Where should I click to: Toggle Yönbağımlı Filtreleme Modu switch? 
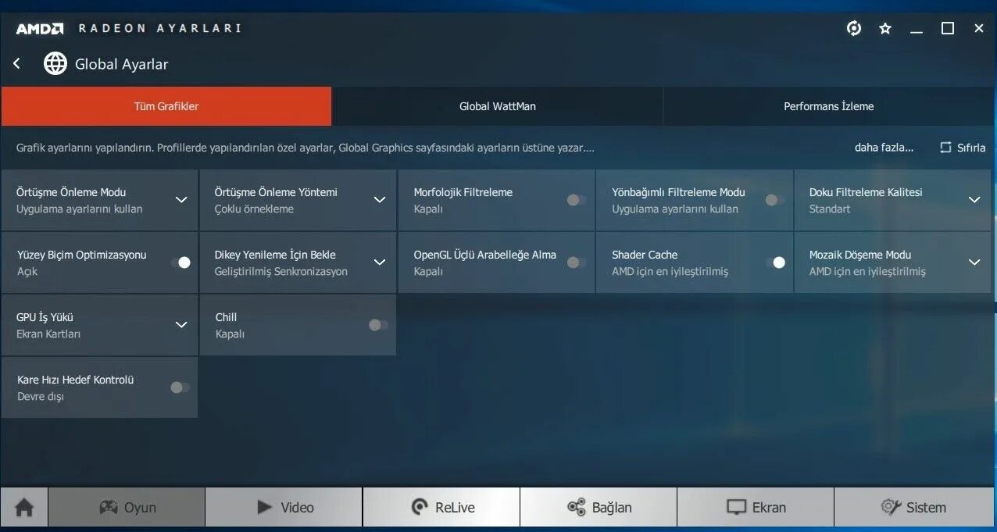point(775,200)
